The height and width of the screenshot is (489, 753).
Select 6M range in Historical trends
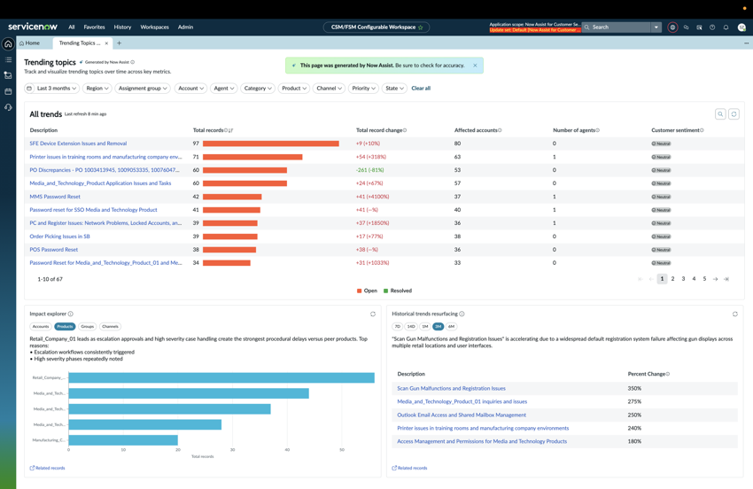tap(452, 327)
